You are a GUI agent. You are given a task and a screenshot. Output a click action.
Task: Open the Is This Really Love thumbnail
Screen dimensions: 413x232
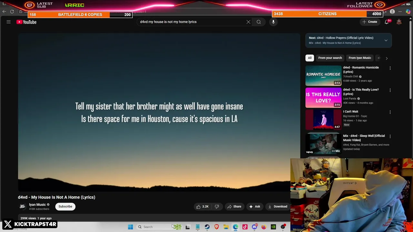(x=323, y=98)
